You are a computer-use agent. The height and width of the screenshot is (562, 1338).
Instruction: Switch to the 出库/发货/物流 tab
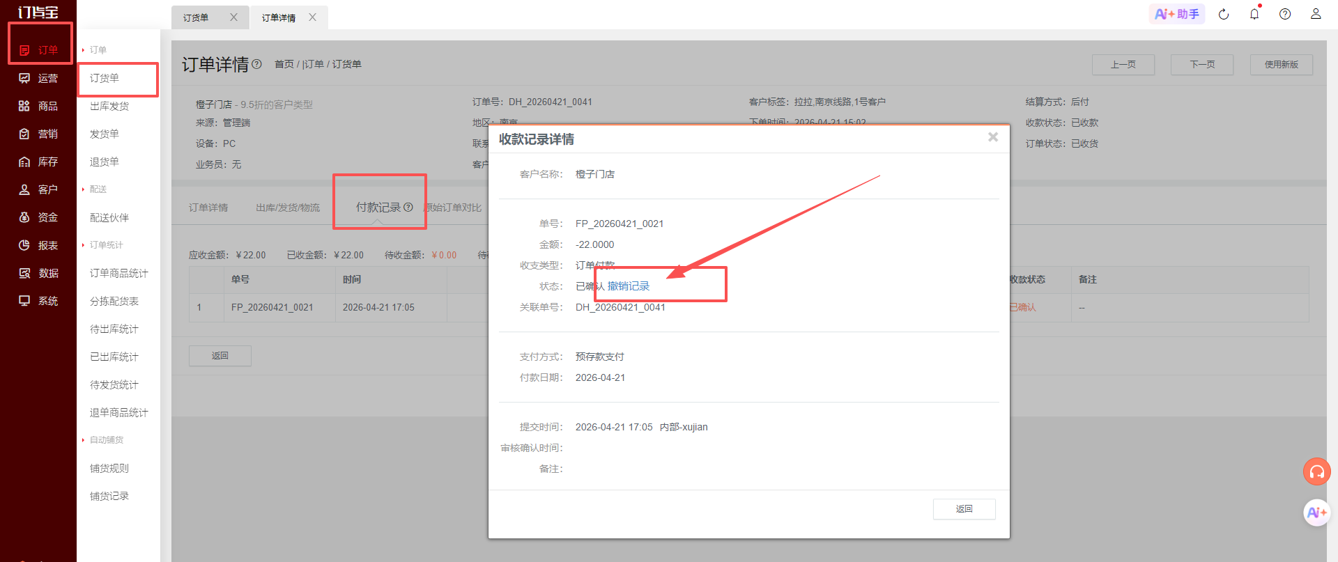(x=288, y=208)
